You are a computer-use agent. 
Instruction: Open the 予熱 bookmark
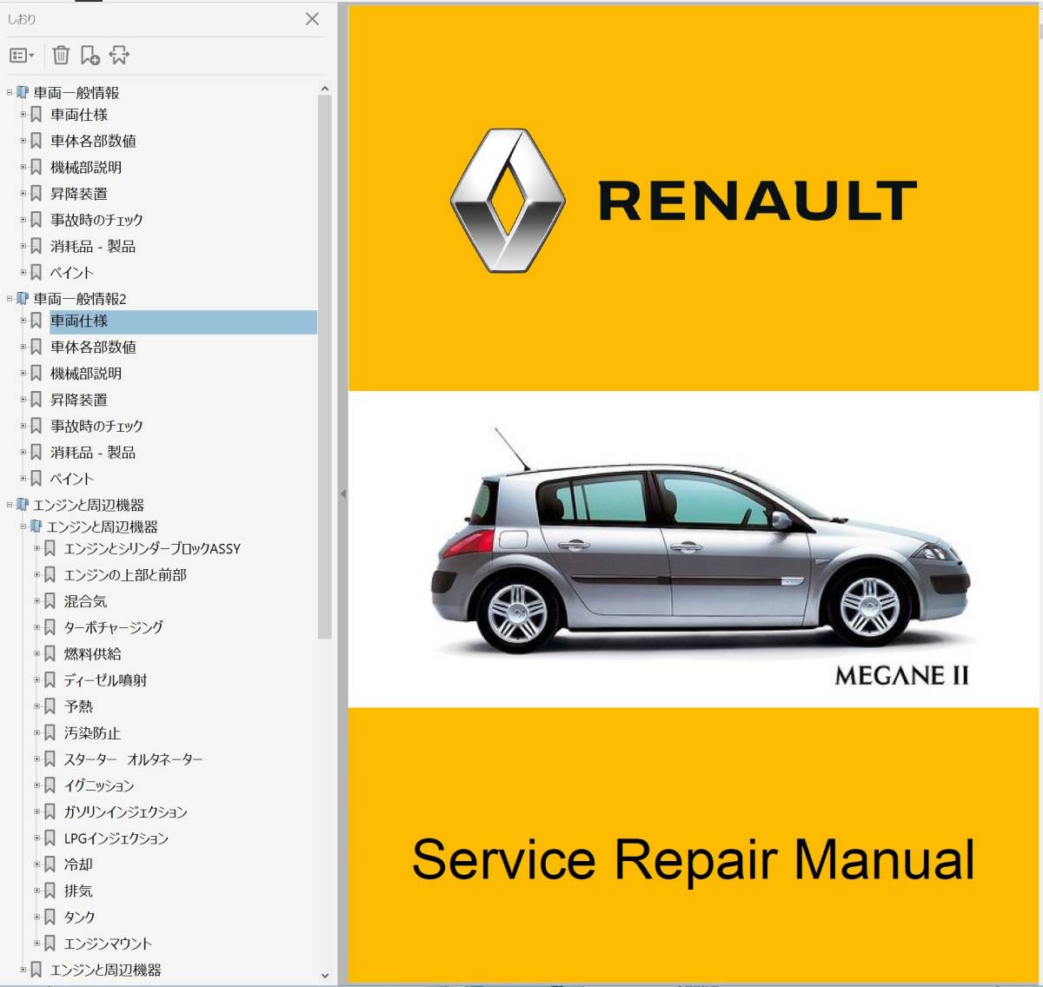coord(78,706)
